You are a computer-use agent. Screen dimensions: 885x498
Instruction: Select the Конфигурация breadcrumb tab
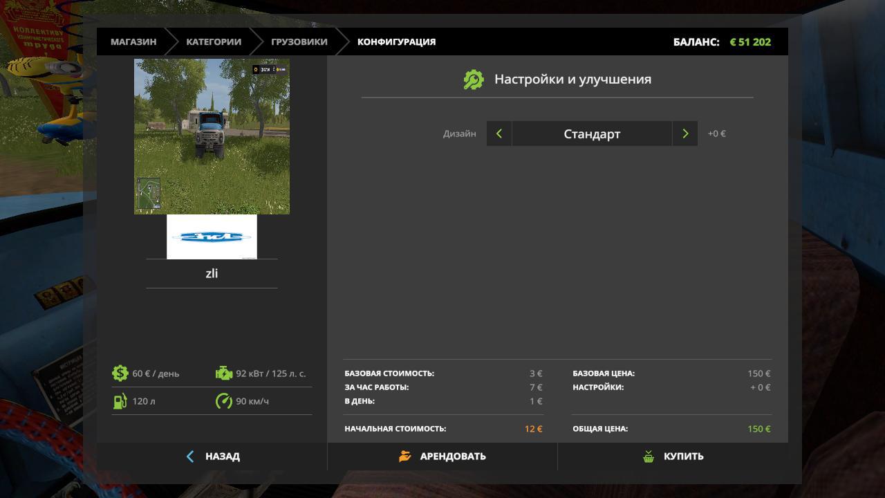(396, 41)
